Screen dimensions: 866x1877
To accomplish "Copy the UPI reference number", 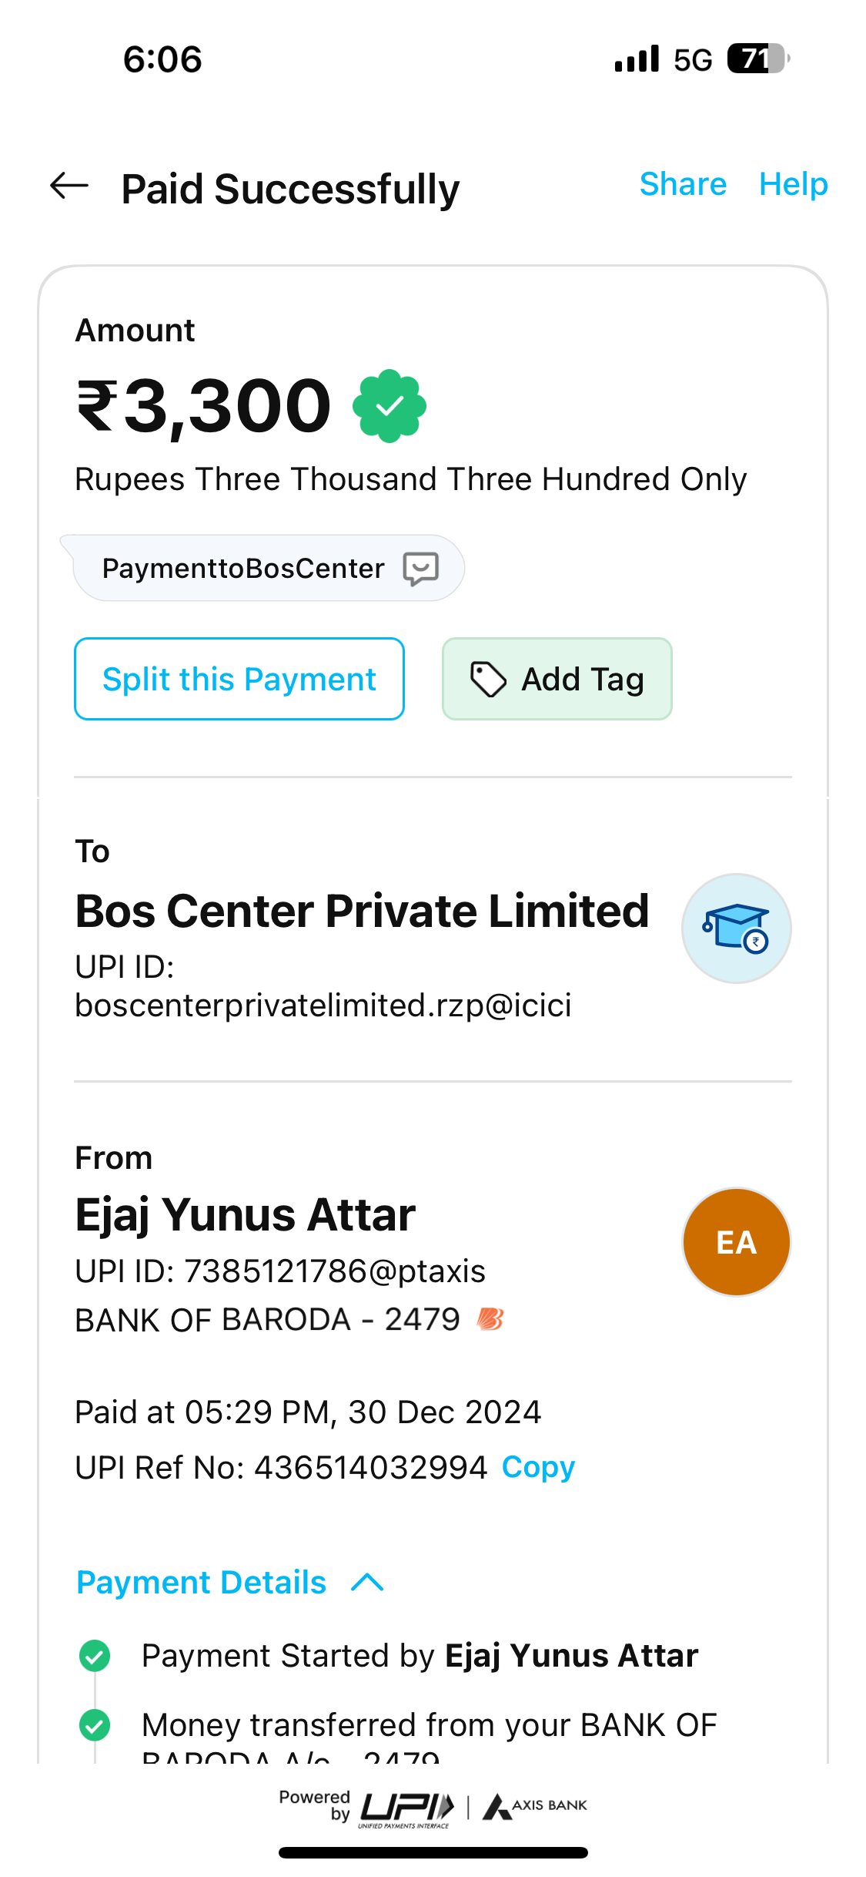I will [x=538, y=1467].
